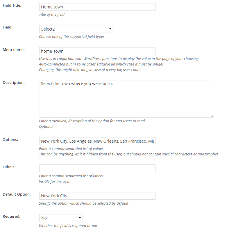Click the Options input listing city names
Image resolution: width=227 pixels, height=234 pixels.
point(97,141)
